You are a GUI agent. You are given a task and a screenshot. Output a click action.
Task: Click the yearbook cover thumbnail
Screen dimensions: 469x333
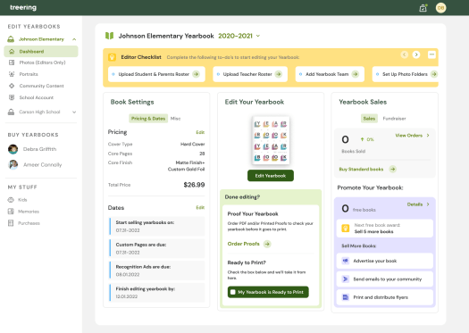click(271, 140)
